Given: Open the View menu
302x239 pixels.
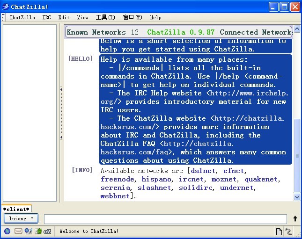Looking at the screenshot, I should [x=82, y=17].
